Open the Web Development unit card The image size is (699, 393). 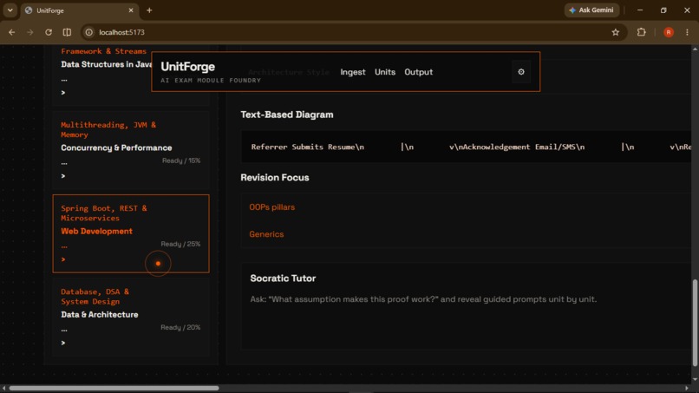(x=131, y=233)
